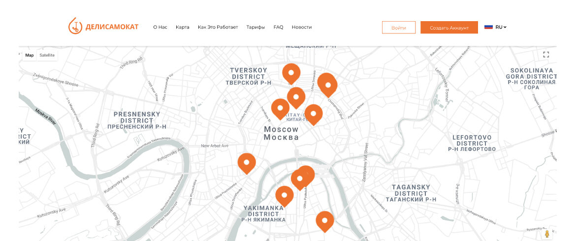Click the marker covering the Kitay-Gorod label's left
The width and height of the screenshot is (575, 241).
click(x=280, y=108)
